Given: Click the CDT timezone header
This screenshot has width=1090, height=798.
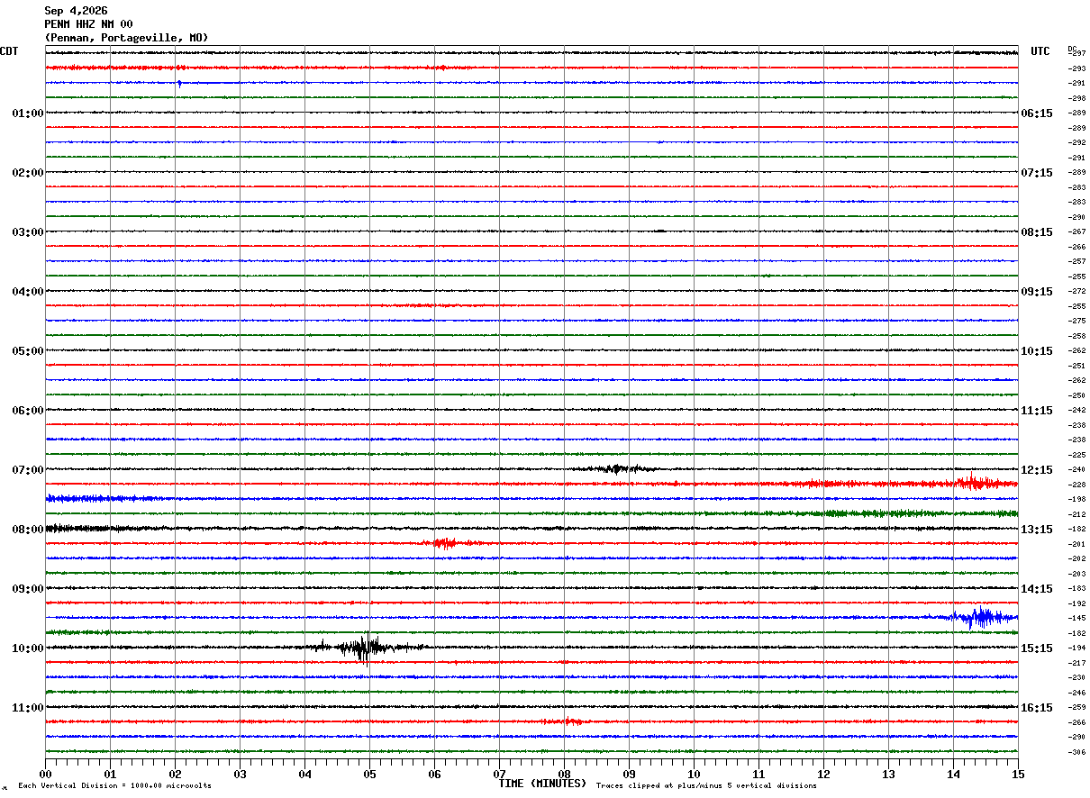Looking at the screenshot, I should tap(9, 51).
